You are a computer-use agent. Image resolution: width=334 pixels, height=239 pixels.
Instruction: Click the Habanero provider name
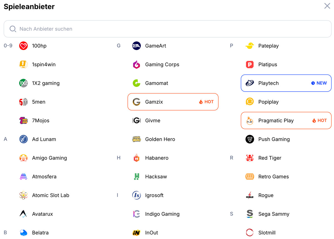(x=157, y=158)
